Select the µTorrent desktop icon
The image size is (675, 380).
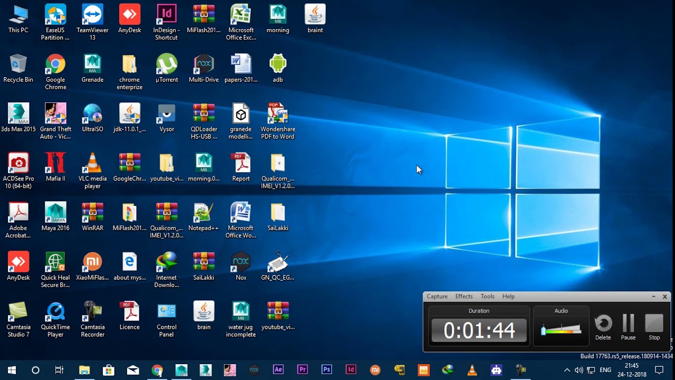[x=167, y=69]
